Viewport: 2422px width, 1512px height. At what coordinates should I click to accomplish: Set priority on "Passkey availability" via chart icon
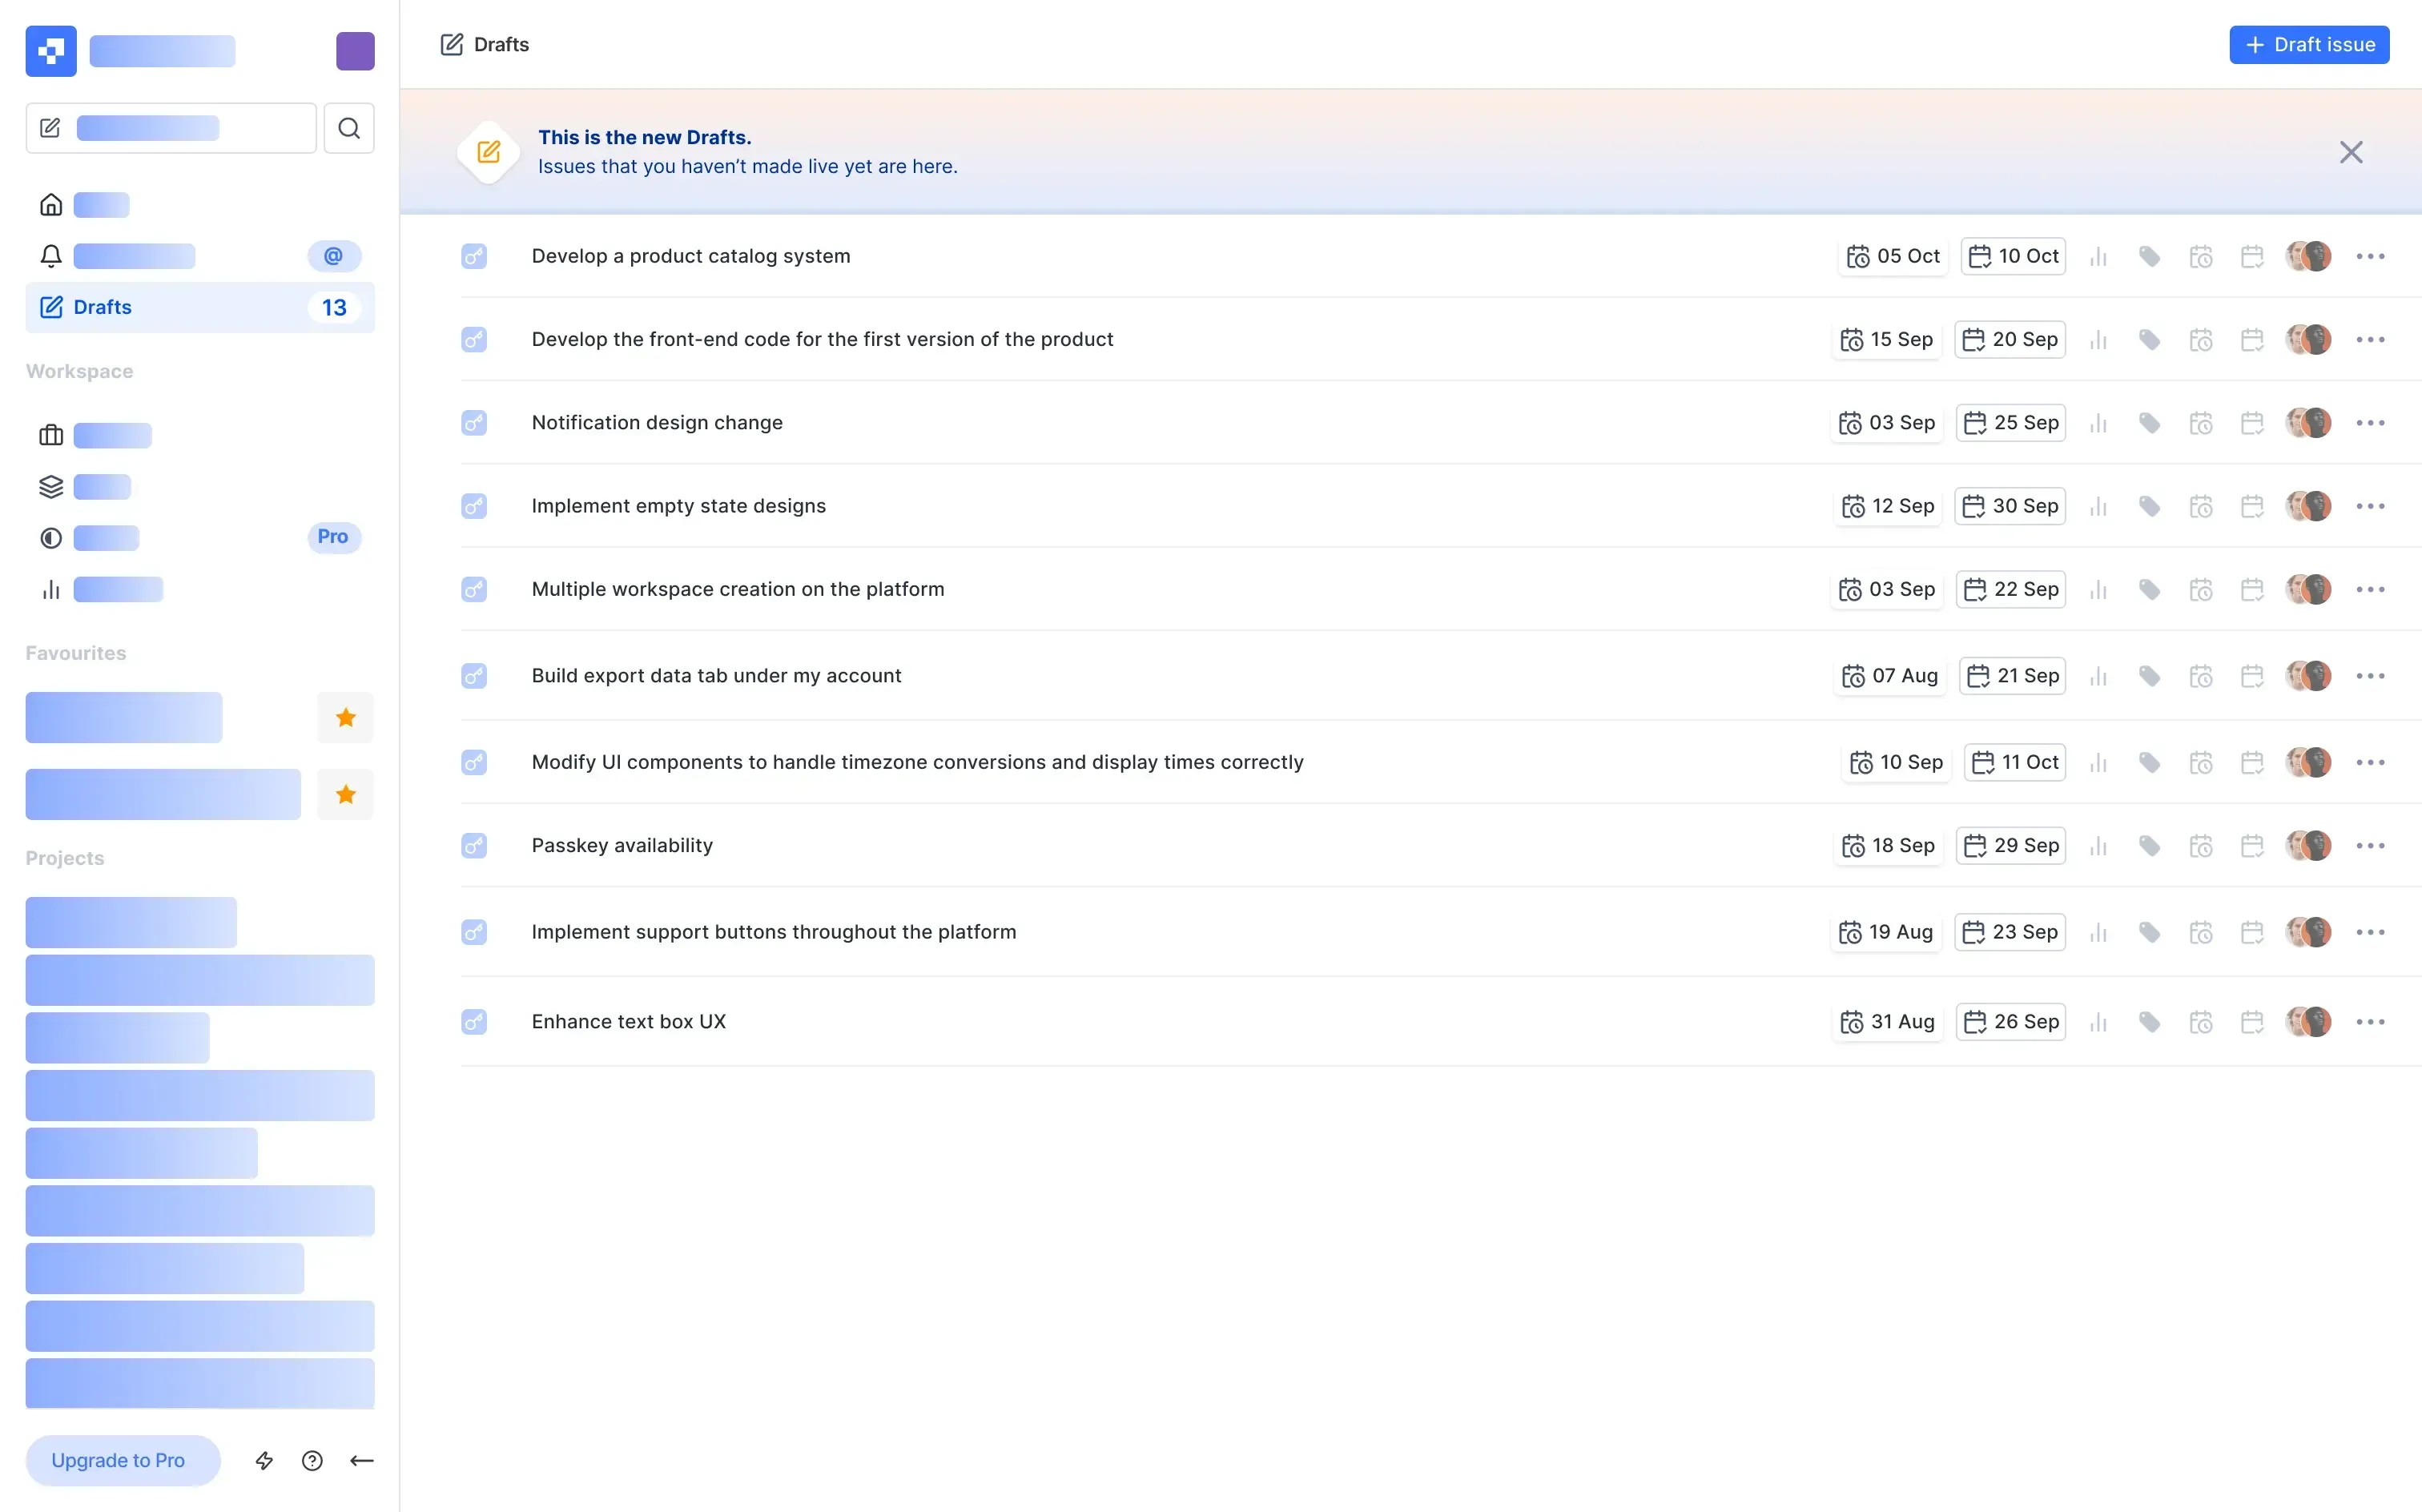[x=2098, y=845]
